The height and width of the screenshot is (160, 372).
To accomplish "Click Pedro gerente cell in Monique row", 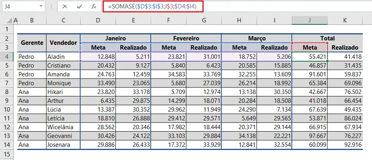I will 32,83.
